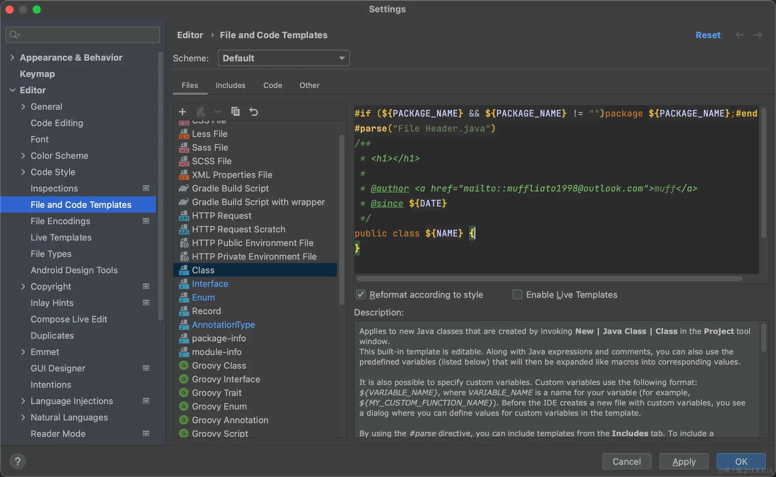Expand the Appearance & Behavior section

(13, 58)
